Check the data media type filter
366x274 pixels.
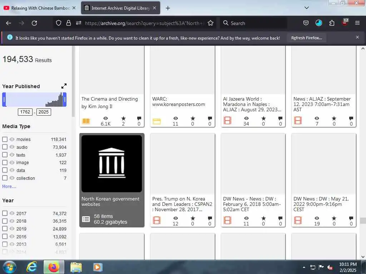5,170
